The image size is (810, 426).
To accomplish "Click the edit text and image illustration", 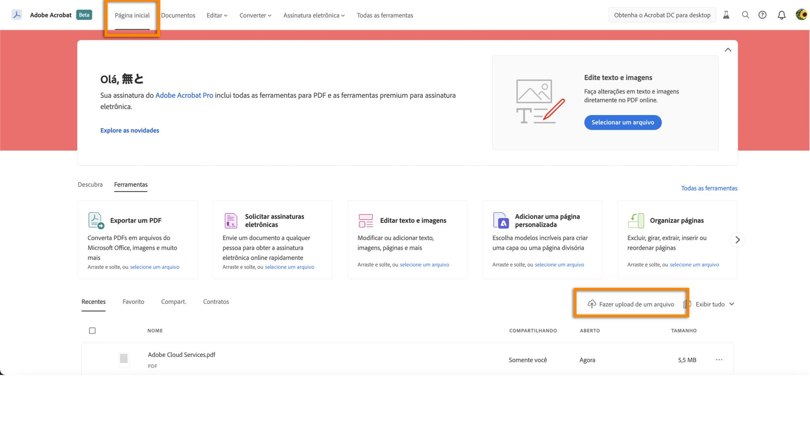I will click(540, 102).
